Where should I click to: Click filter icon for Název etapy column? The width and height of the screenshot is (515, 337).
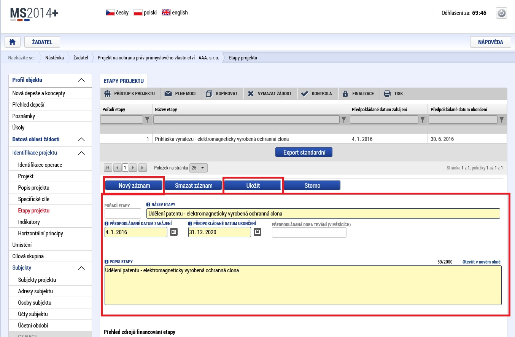(344, 120)
